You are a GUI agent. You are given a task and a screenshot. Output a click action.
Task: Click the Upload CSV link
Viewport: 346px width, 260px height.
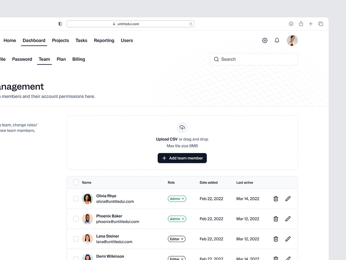[167, 139]
